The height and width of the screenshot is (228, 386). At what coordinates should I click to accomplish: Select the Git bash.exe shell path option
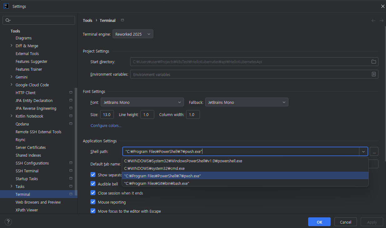(245, 183)
